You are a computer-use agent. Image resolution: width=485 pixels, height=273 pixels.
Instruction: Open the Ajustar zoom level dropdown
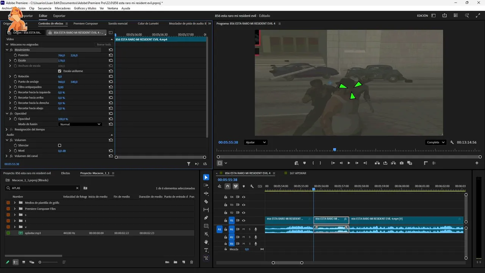click(x=256, y=143)
